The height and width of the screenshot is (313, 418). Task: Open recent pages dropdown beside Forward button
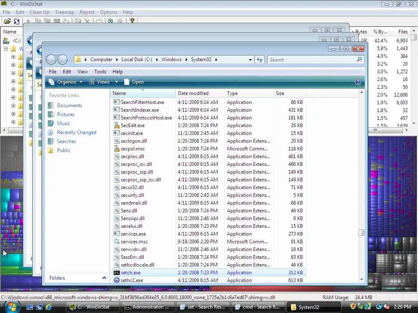pyautogui.click(x=70, y=60)
